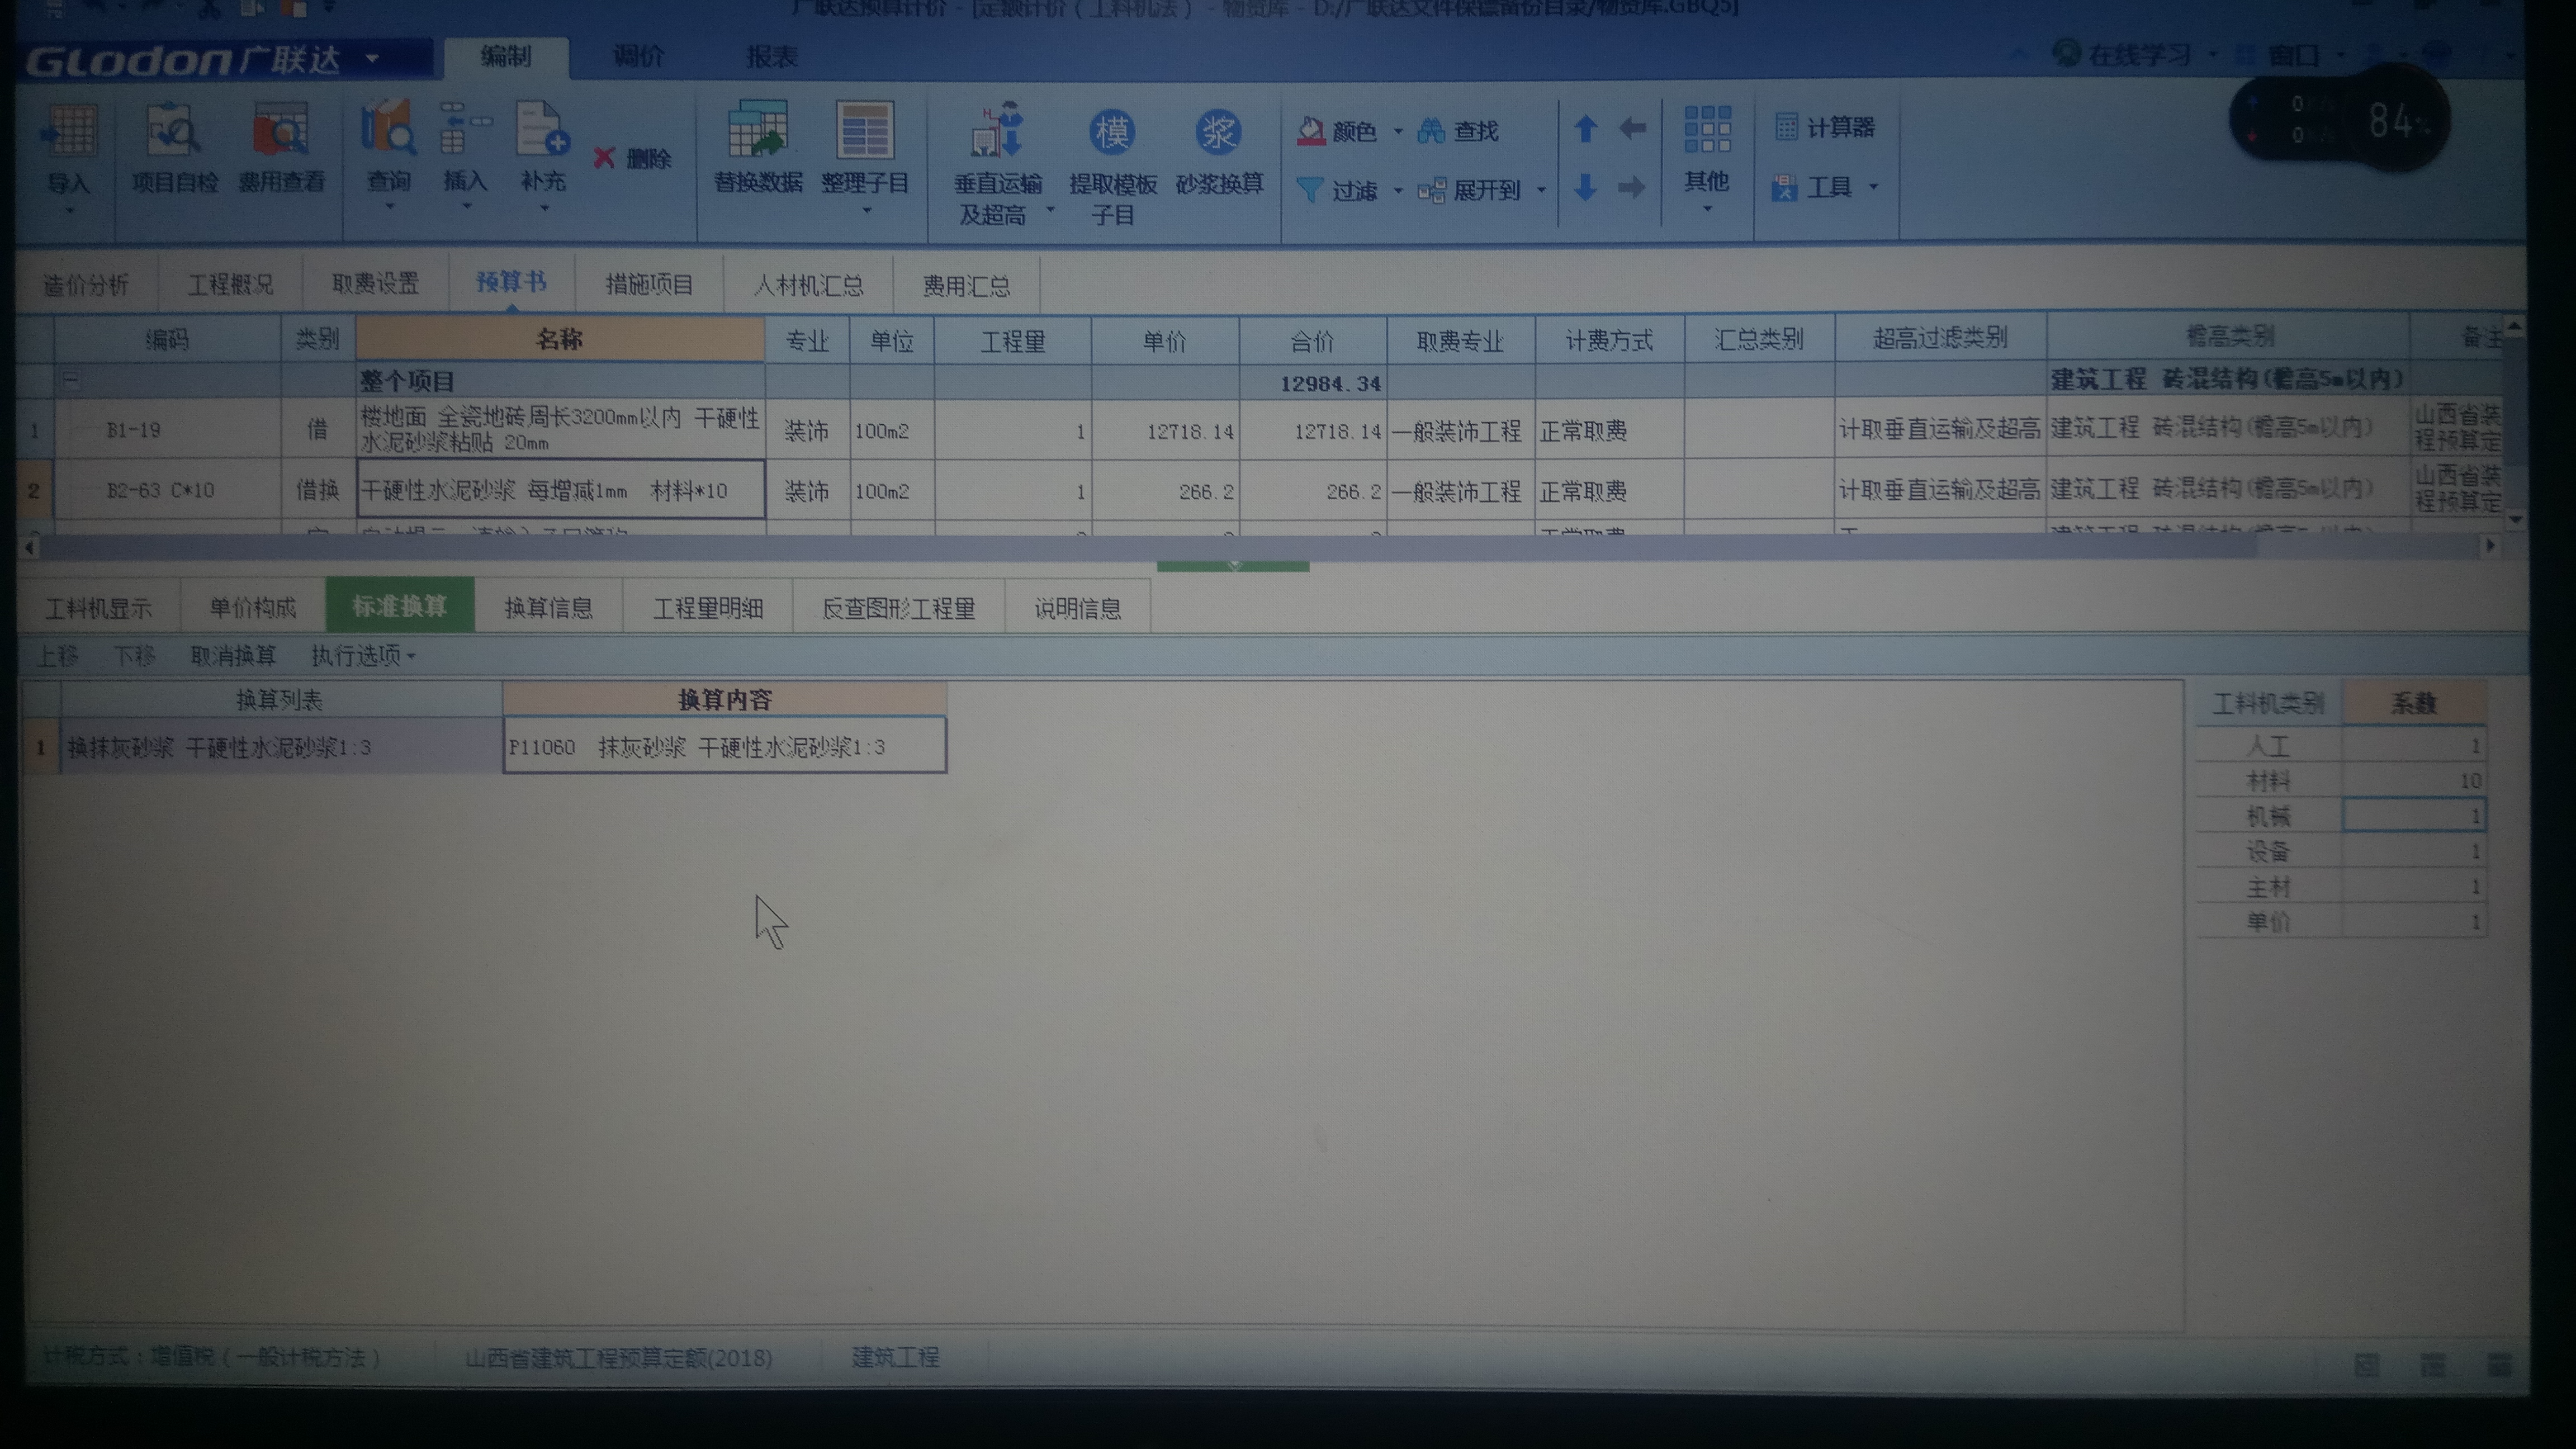Switch to 工程量明细 panel tab
The height and width of the screenshot is (1449, 2576).
point(708,608)
